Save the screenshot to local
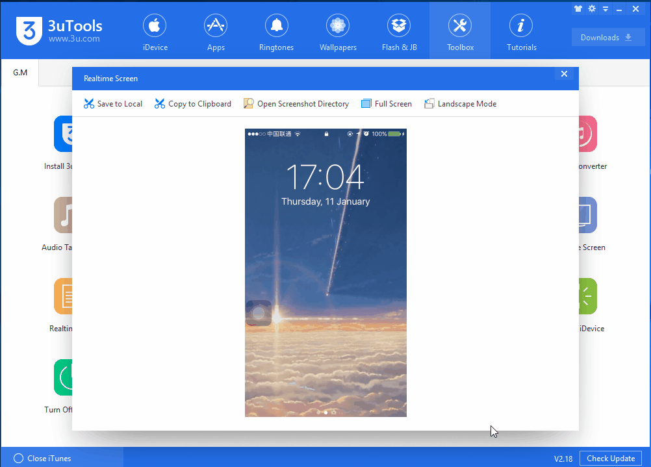Viewport: 651px width, 467px height. pyautogui.click(x=113, y=104)
